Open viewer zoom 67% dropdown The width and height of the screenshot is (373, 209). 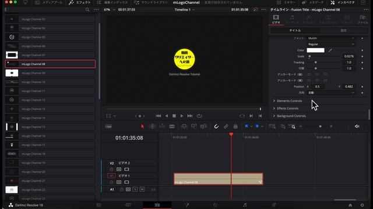(109, 10)
